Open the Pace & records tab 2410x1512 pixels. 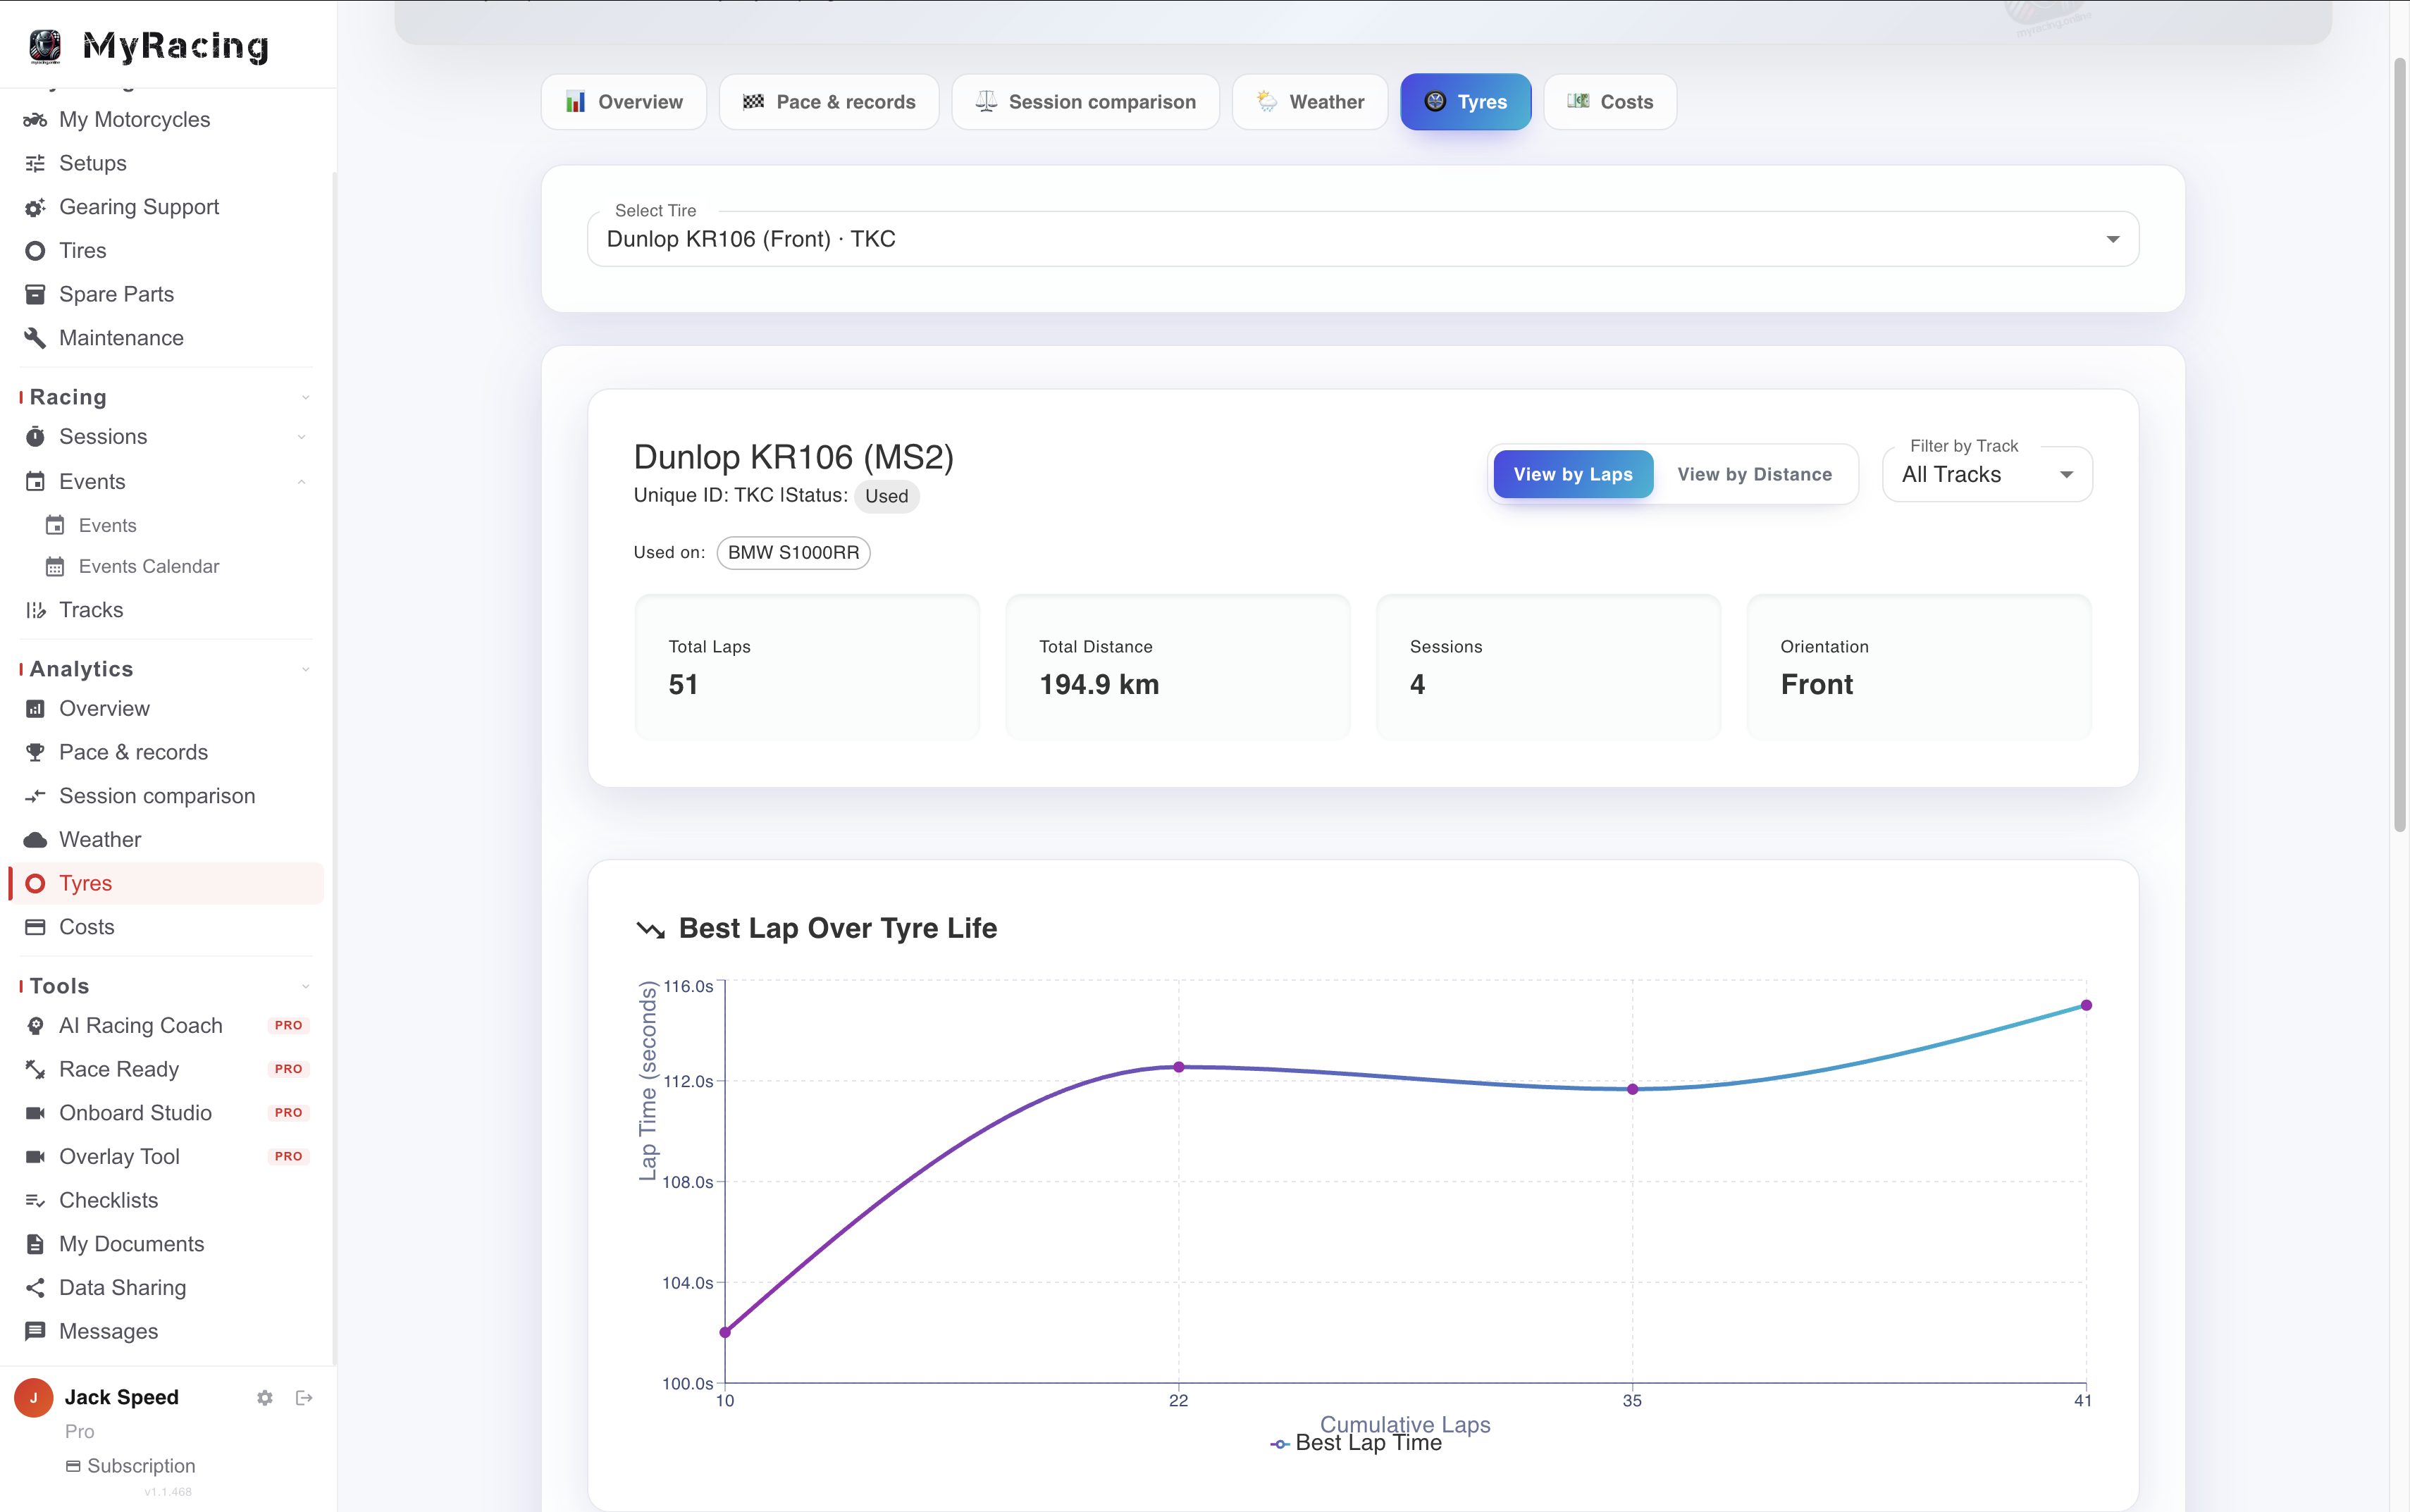[829, 102]
